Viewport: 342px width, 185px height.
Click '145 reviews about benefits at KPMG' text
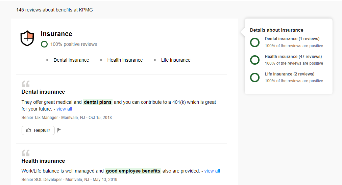click(x=54, y=10)
